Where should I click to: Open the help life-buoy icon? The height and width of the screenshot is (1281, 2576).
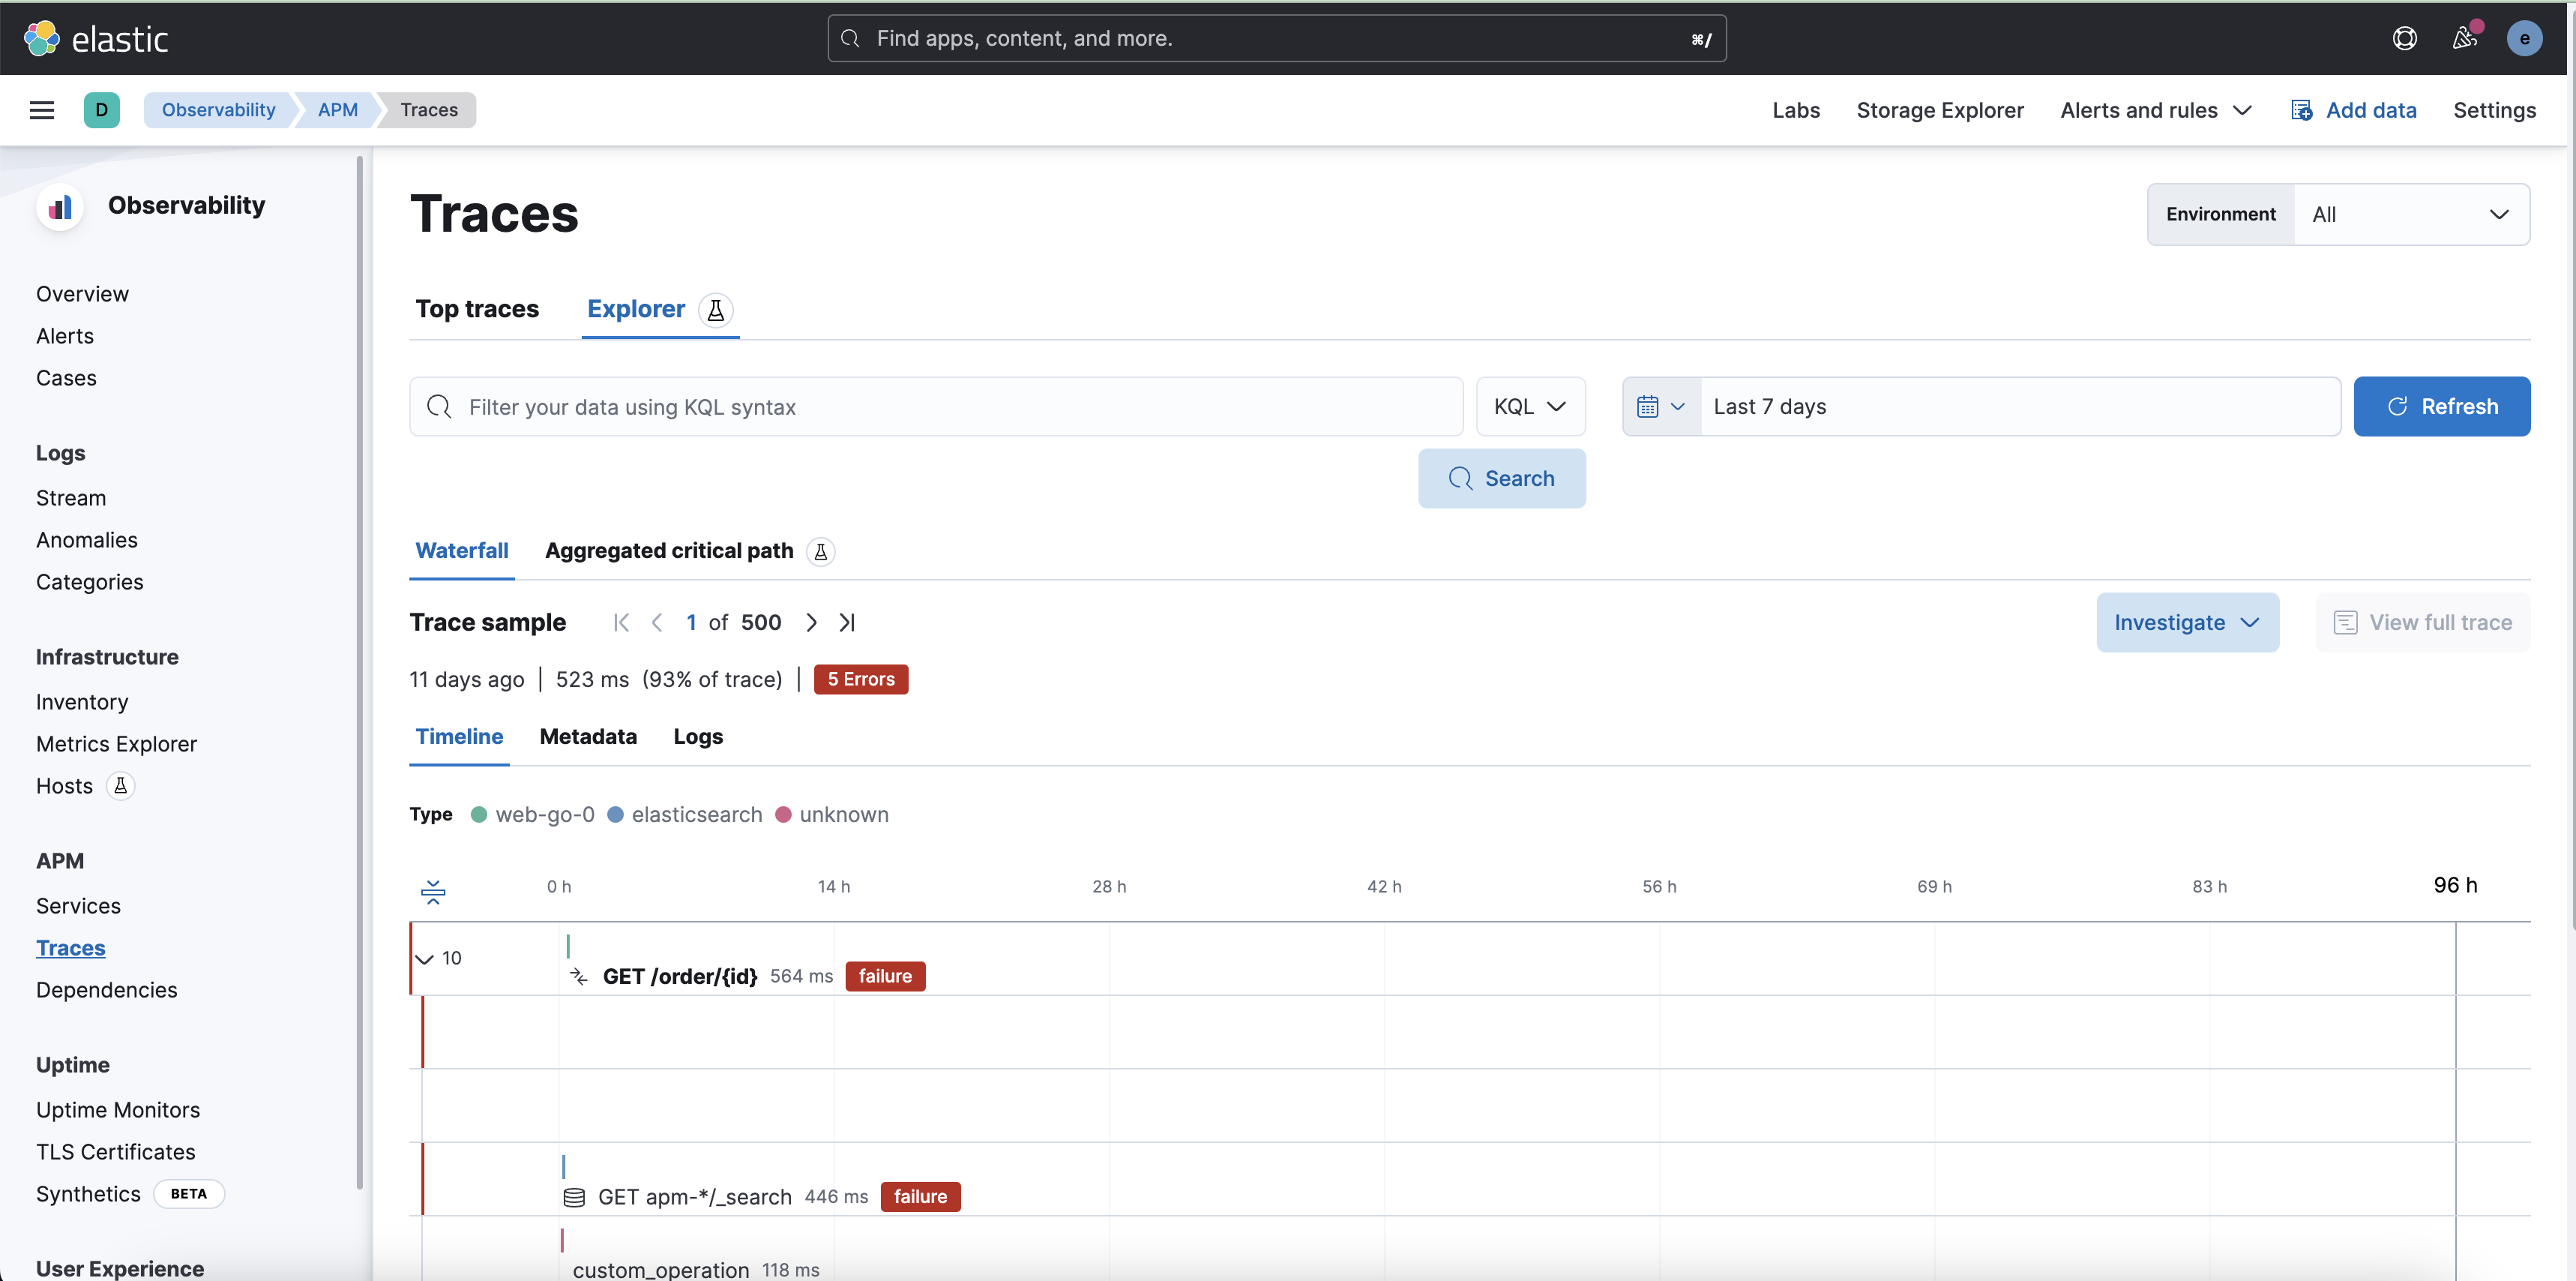(x=2404, y=38)
